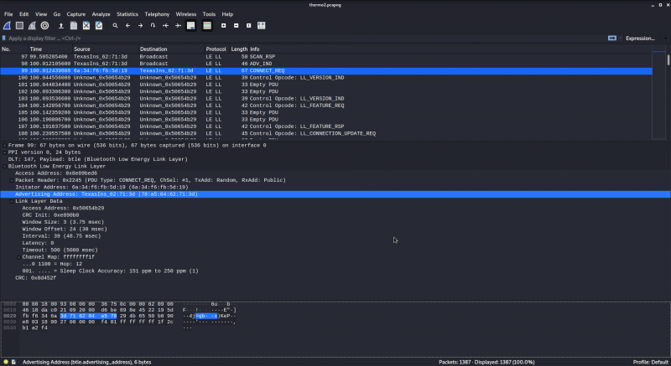Viewport: 671px width, 366px height.
Task: Collapse the Frame 99 tree node
Action: pos(4,146)
